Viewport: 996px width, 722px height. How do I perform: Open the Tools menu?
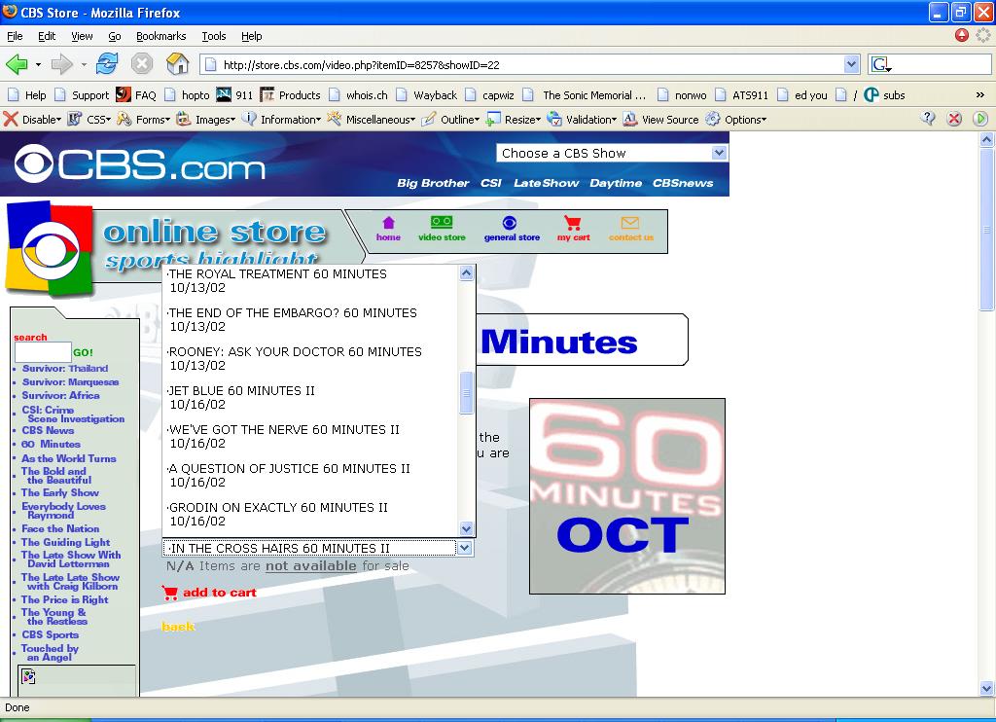(x=213, y=36)
